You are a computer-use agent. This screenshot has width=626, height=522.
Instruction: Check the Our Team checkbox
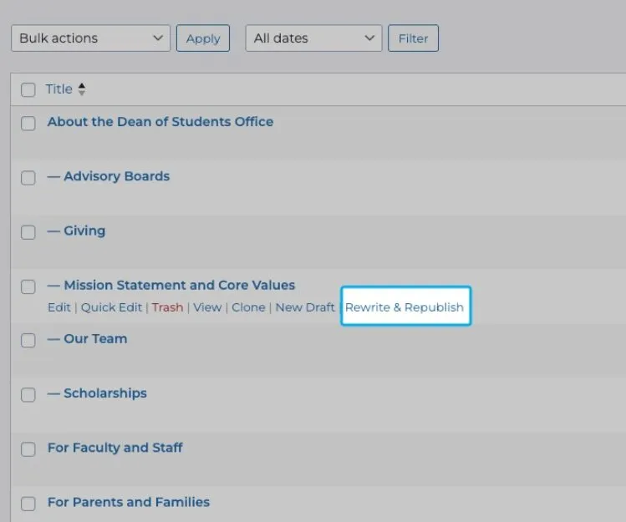pyautogui.click(x=28, y=341)
